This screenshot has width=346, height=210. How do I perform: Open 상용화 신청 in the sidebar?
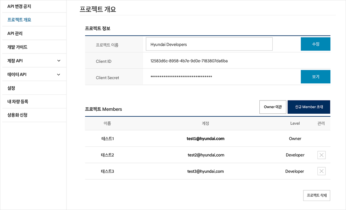[17, 115]
